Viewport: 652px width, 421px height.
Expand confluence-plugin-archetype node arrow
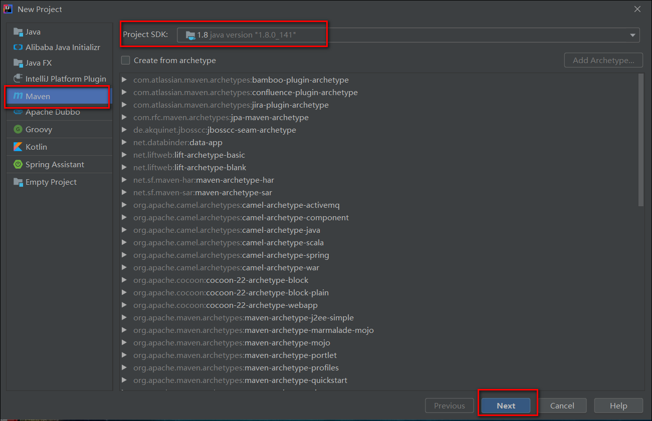coord(124,93)
